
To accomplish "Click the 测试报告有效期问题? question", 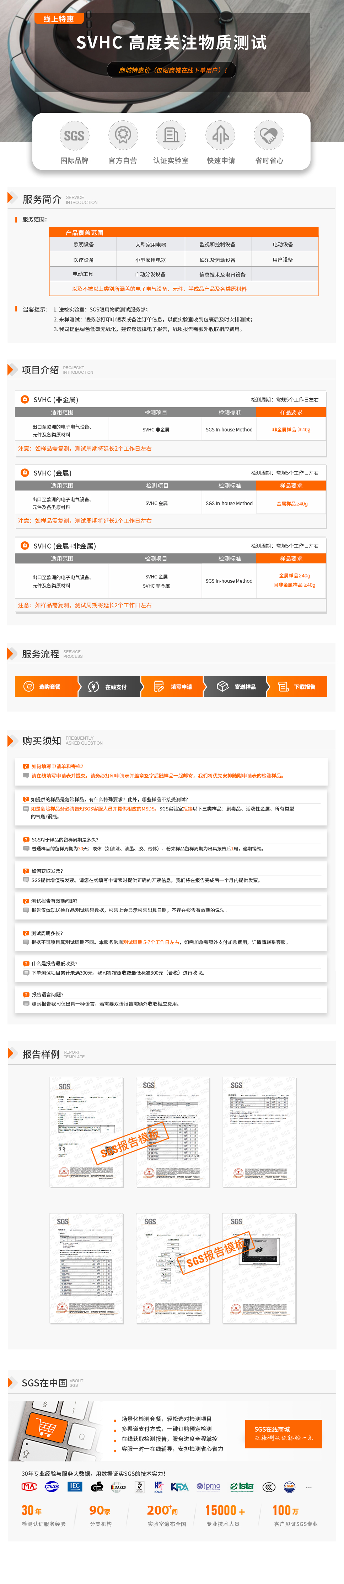I will click(54, 901).
